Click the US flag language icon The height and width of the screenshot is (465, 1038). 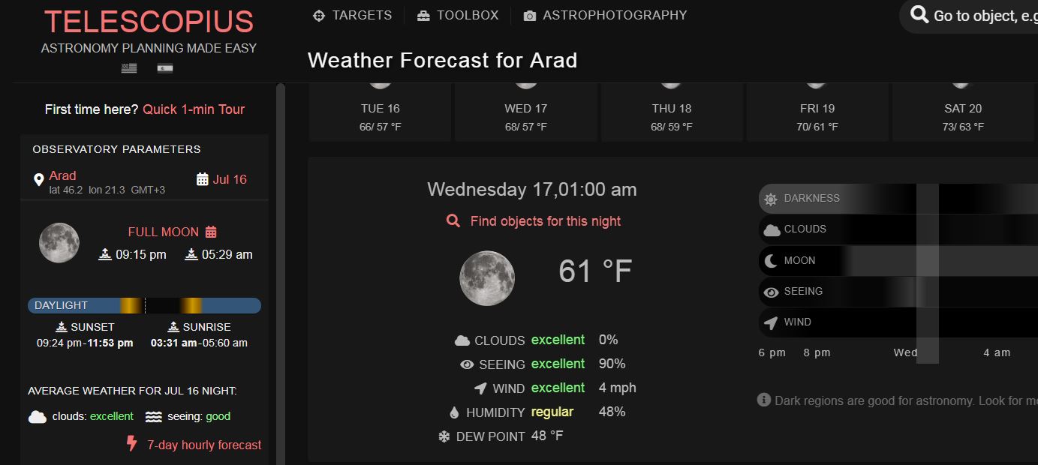[x=129, y=68]
